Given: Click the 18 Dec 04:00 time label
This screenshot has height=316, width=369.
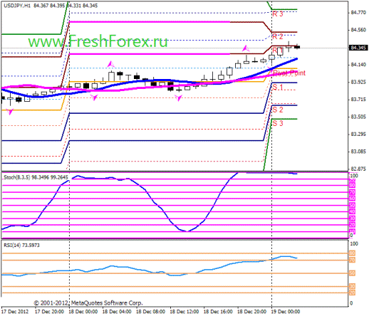Looking at the screenshot, I should [117, 312].
